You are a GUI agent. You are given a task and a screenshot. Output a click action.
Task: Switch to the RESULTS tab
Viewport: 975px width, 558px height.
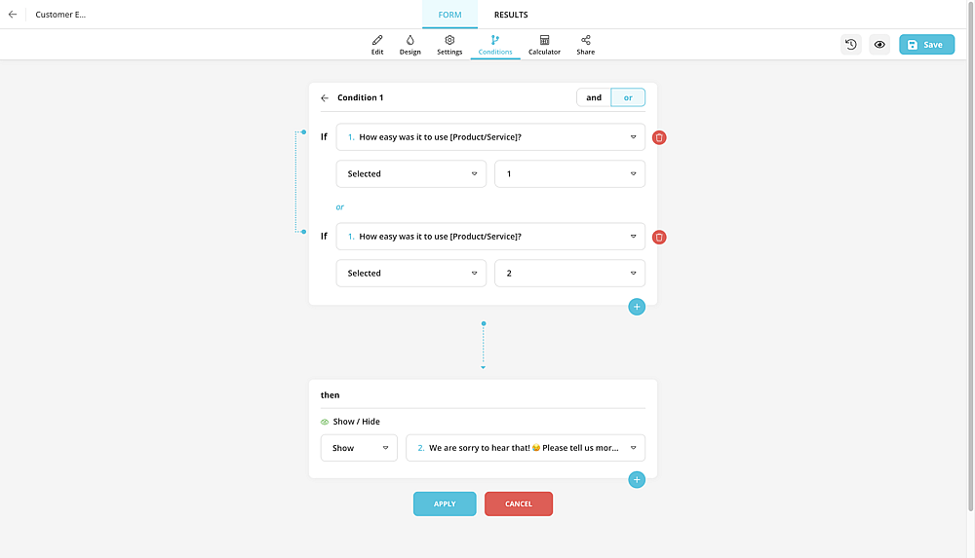511,15
